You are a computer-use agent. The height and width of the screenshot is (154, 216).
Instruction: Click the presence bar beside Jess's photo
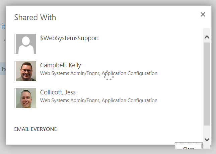point(15,98)
